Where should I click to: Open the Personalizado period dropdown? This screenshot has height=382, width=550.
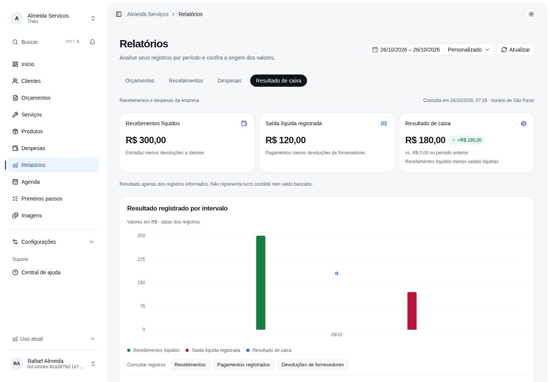click(469, 50)
